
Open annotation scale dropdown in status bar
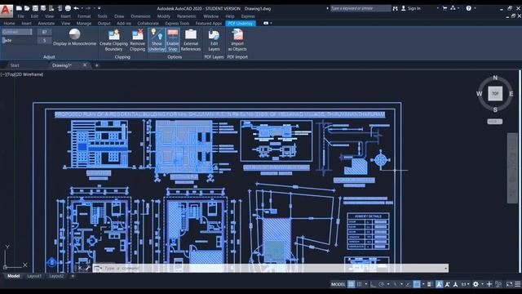click(465, 284)
